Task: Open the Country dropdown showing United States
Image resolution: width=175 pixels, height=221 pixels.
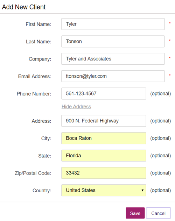Action: (104, 190)
